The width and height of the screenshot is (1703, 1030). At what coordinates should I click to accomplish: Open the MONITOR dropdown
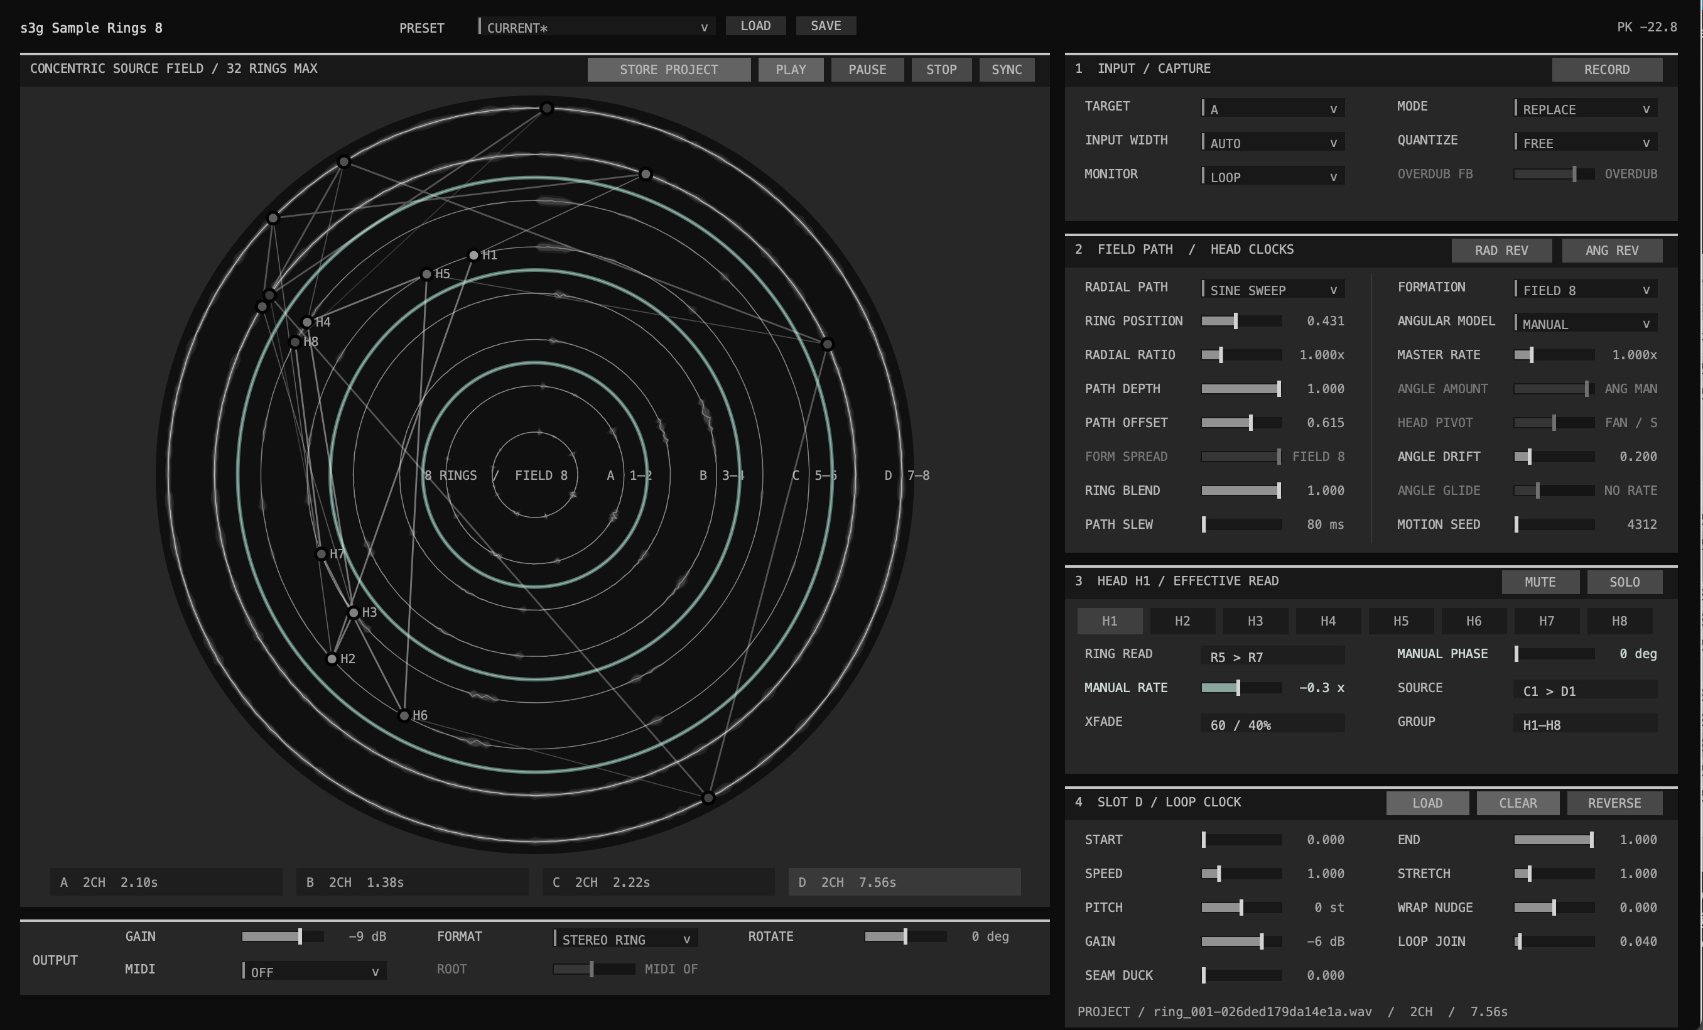[1272, 176]
